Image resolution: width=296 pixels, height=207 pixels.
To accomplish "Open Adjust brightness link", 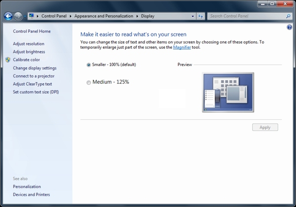I will 29,52.
